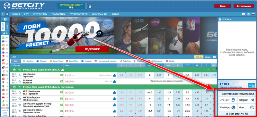
Task: Star the Лига наций УЕФА. Лига А. league header
Action: click(20, 70)
